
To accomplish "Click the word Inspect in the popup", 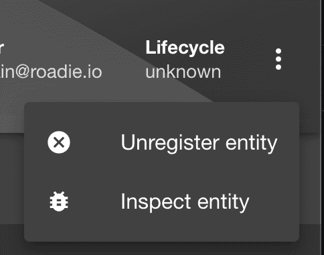I will pos(156,202).
